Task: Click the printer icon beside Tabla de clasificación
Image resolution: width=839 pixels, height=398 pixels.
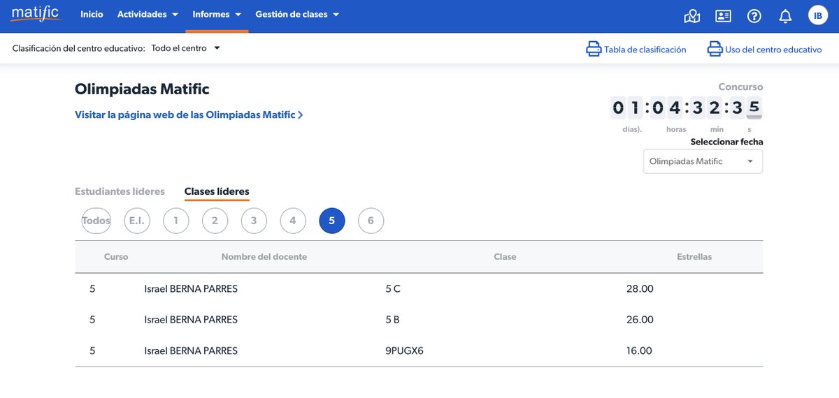Action: click(594, 49)
